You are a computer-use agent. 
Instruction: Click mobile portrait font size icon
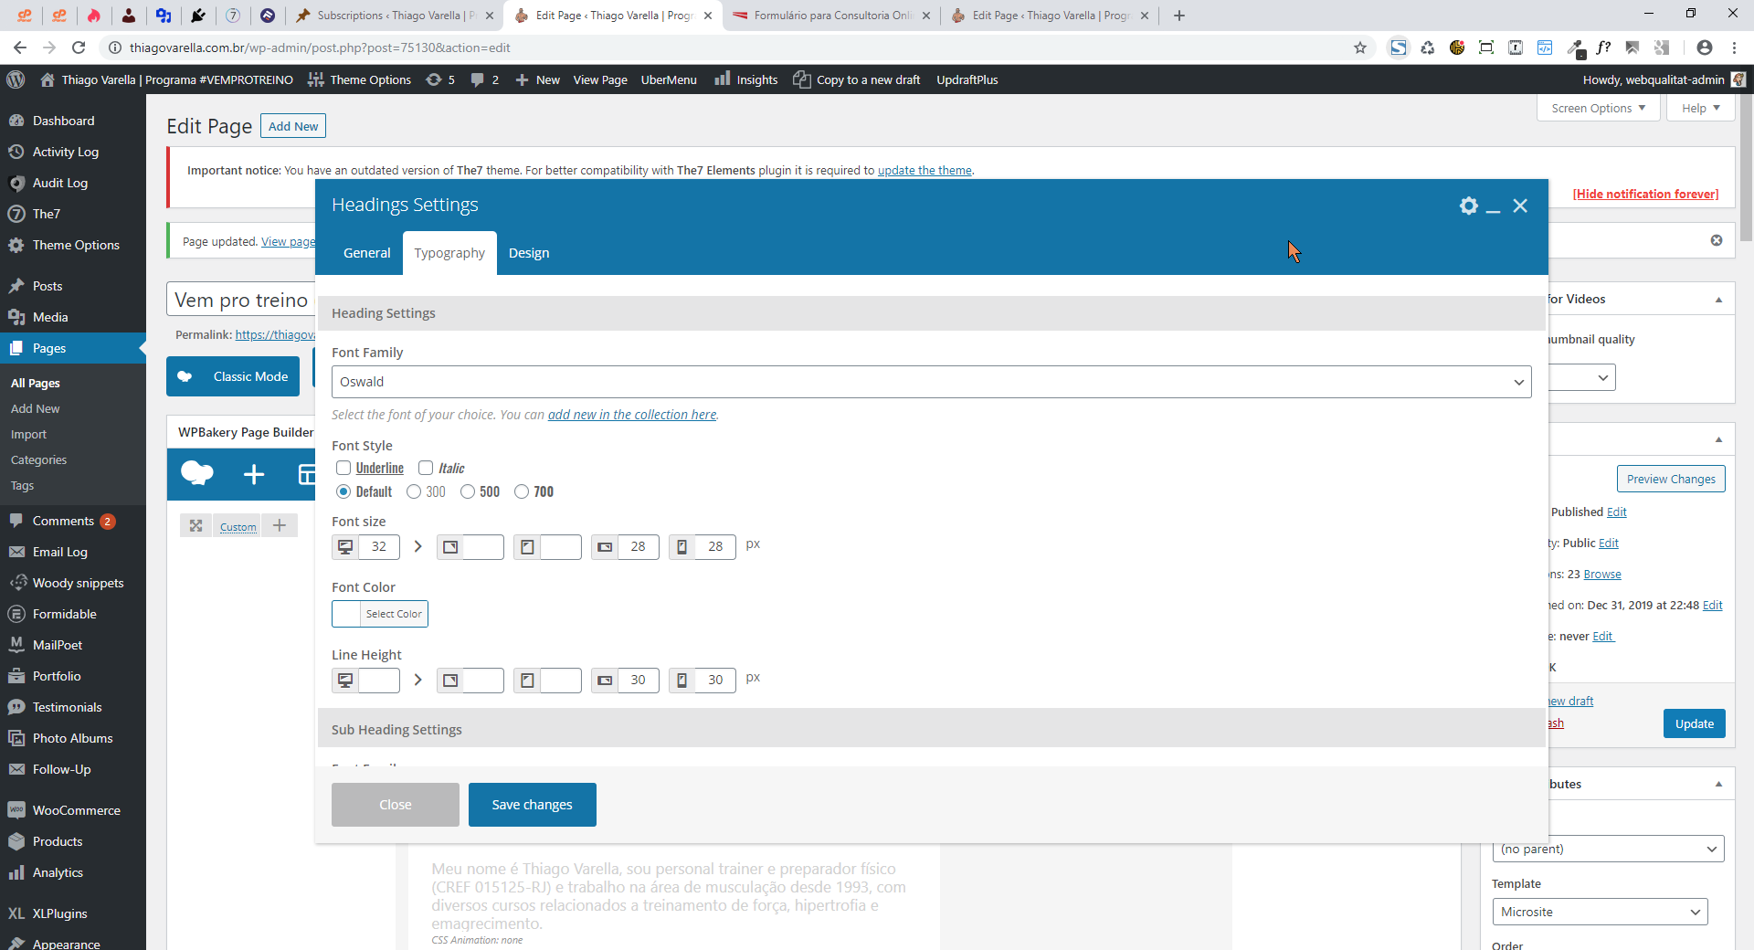(682, 546)
